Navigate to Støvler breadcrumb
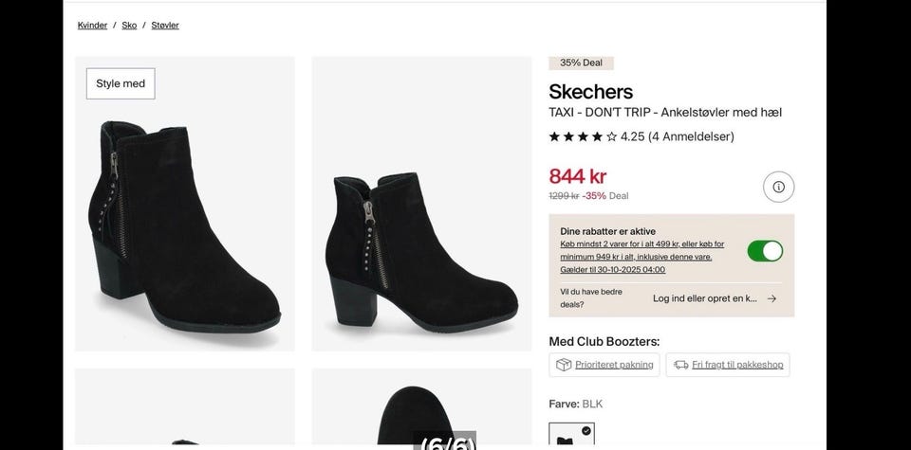The width and height of the screenshot is (911, 450). tap(165, 26)
